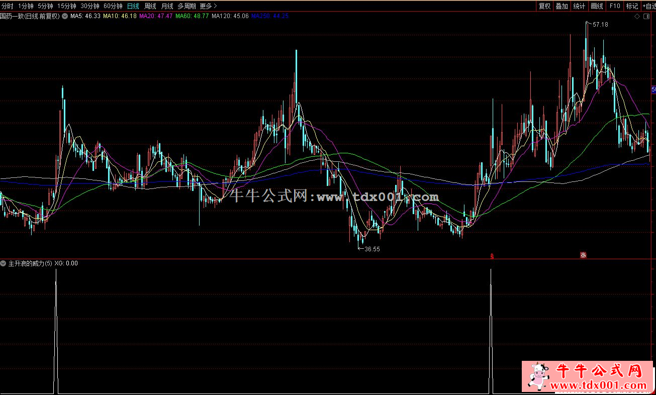Switch to the 月线 monthly chart tab
656x395 pixels.
coord(167,6)
